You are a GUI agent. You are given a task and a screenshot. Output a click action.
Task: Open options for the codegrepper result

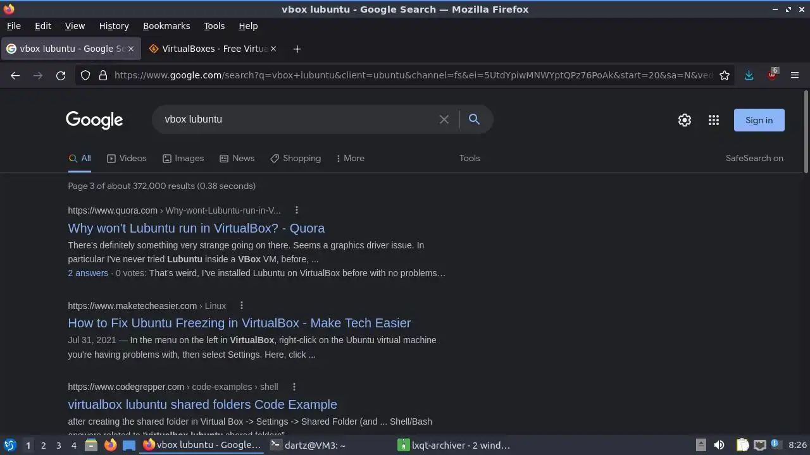pos(294,387)
